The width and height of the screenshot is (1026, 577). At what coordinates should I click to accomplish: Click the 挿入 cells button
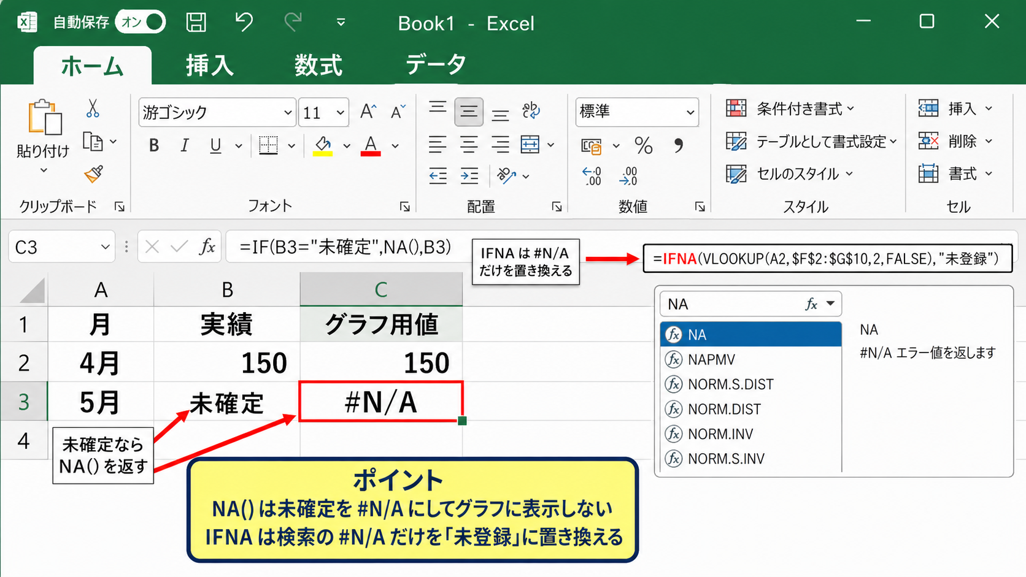pos(955,109)
